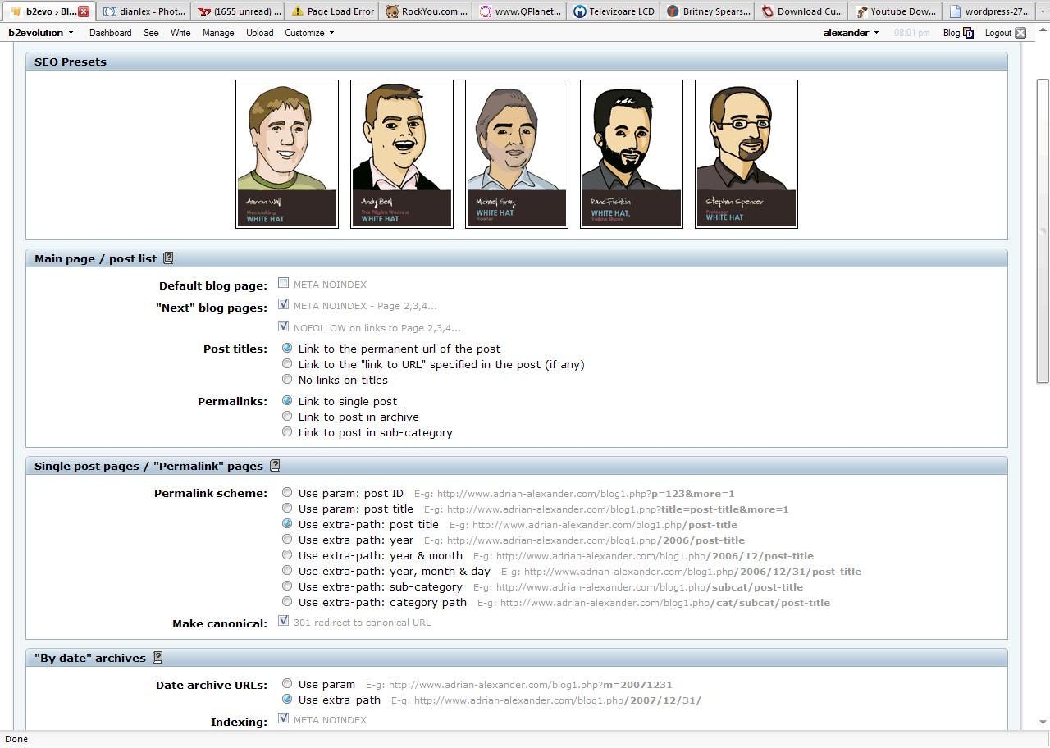This screenshot has height=748, width=1050.
Task: Select the Michael Gray SEO preset
Action: [x=517, y=153]
